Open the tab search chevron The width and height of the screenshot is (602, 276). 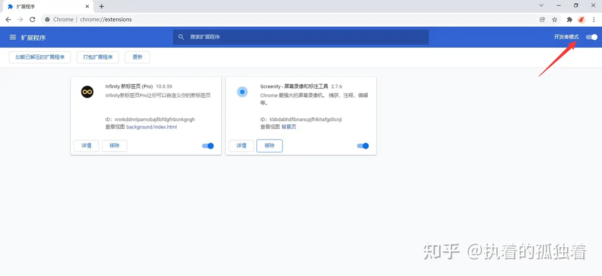click(541, 5)
